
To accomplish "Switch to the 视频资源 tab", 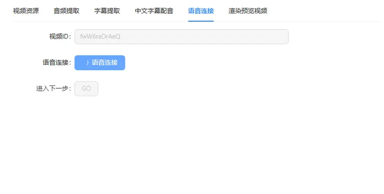I will (26, 11).
